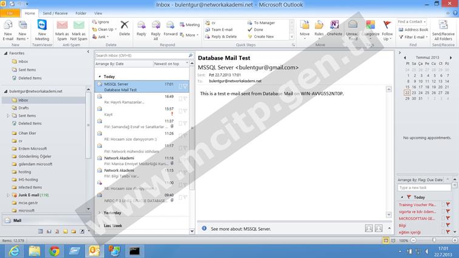The width and height of the screenshot is (459, 258).
Task: Flag the 15:57 Kayıt message
Action: (x=185, y=111)
